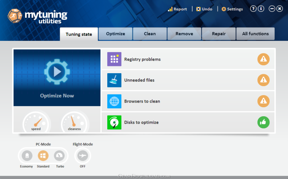Click the broom Unneeded files icon
This screenshot has width=288, height=179.
(x=114, y=80)
